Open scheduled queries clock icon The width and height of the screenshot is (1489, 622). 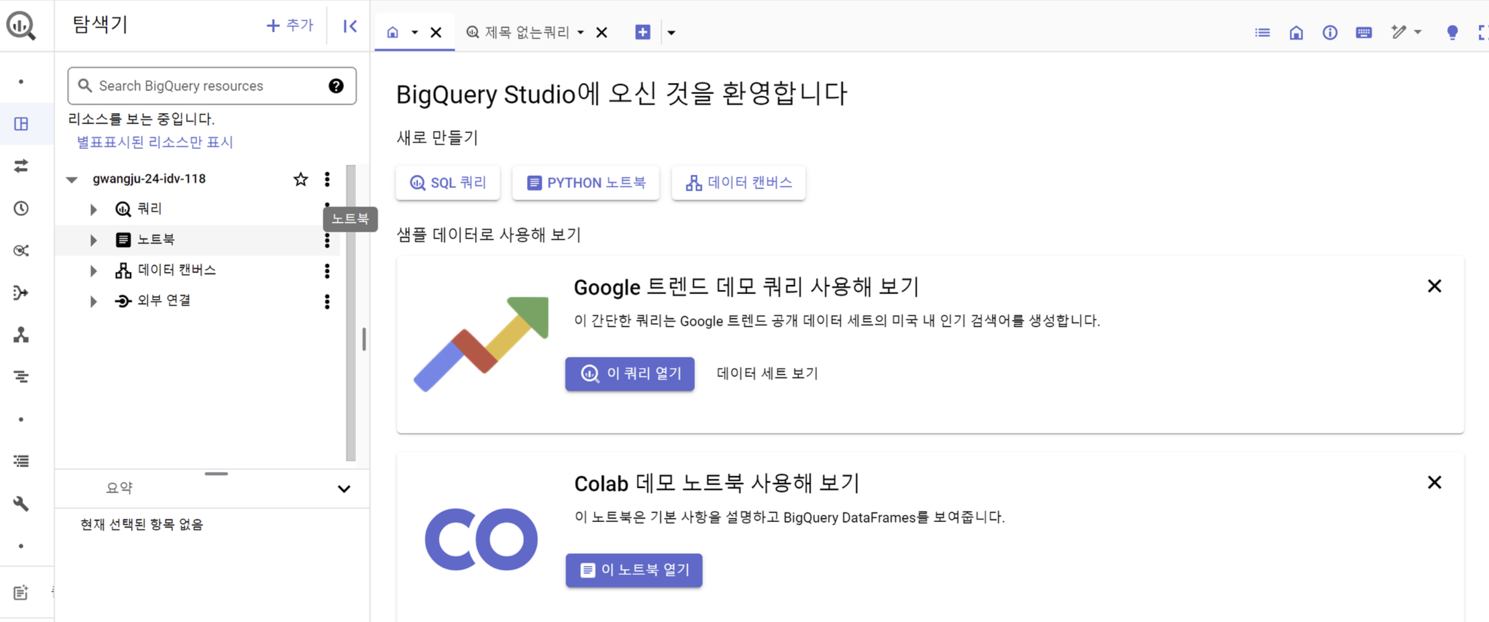[21, 208]
